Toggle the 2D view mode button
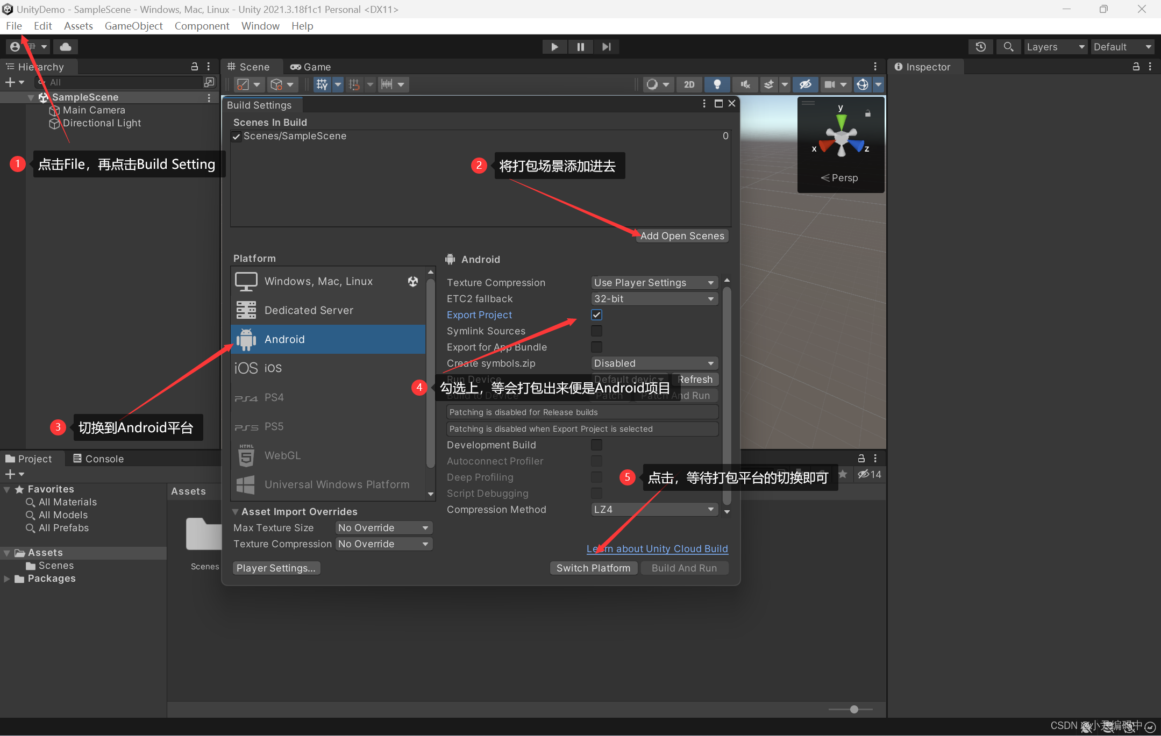The height and width of the screenshot is (736, 1161). (x=689, y=84)
